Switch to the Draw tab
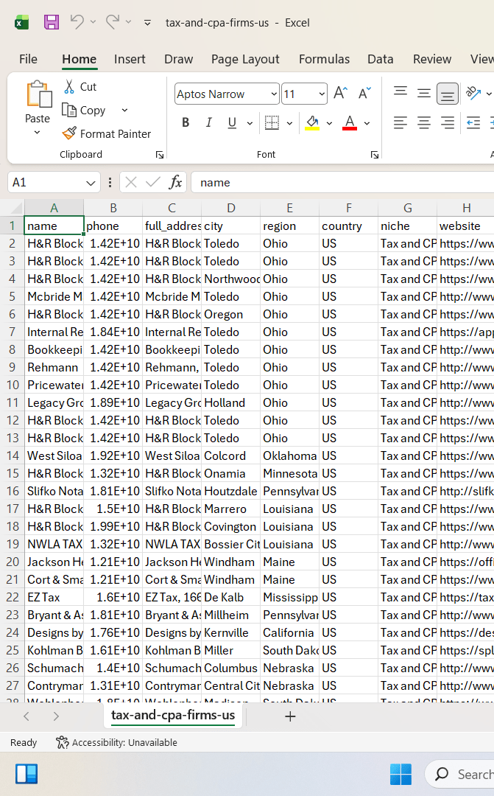This screenshot has height=796, width=494. click(x=178, y=59)
